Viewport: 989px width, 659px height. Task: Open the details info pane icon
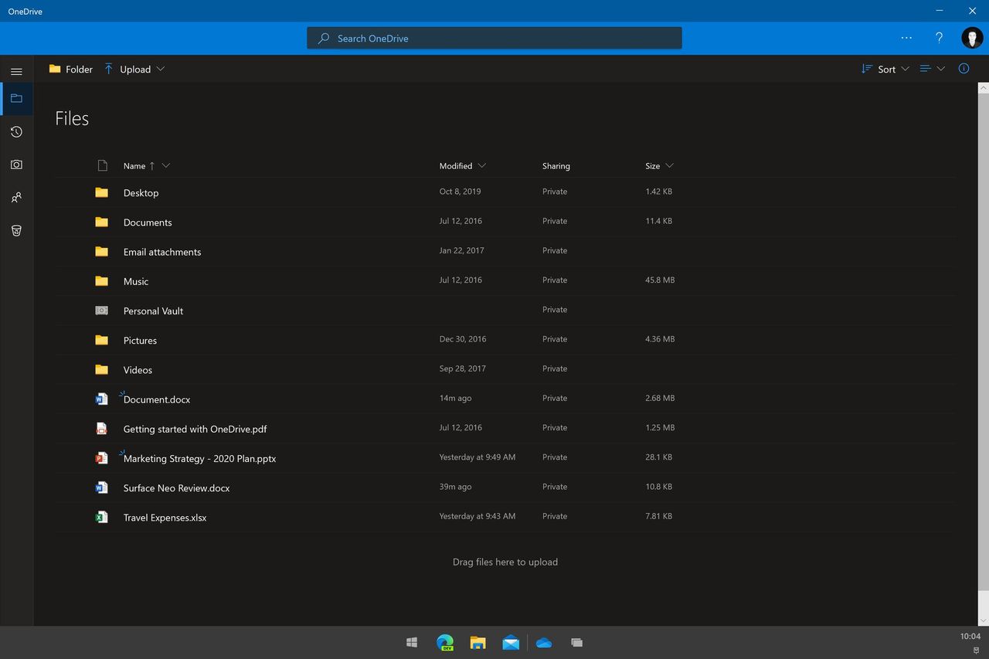pos(964,69)
